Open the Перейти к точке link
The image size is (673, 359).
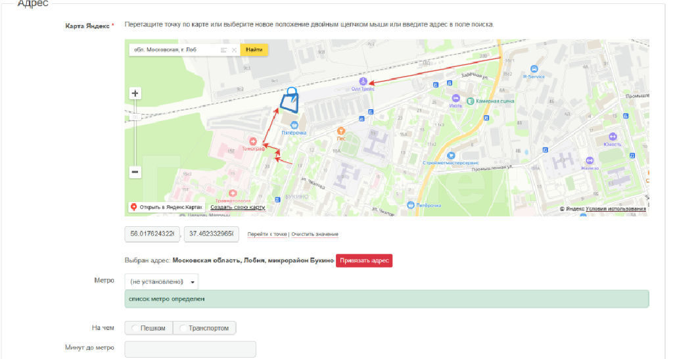(x=267, y=235)
